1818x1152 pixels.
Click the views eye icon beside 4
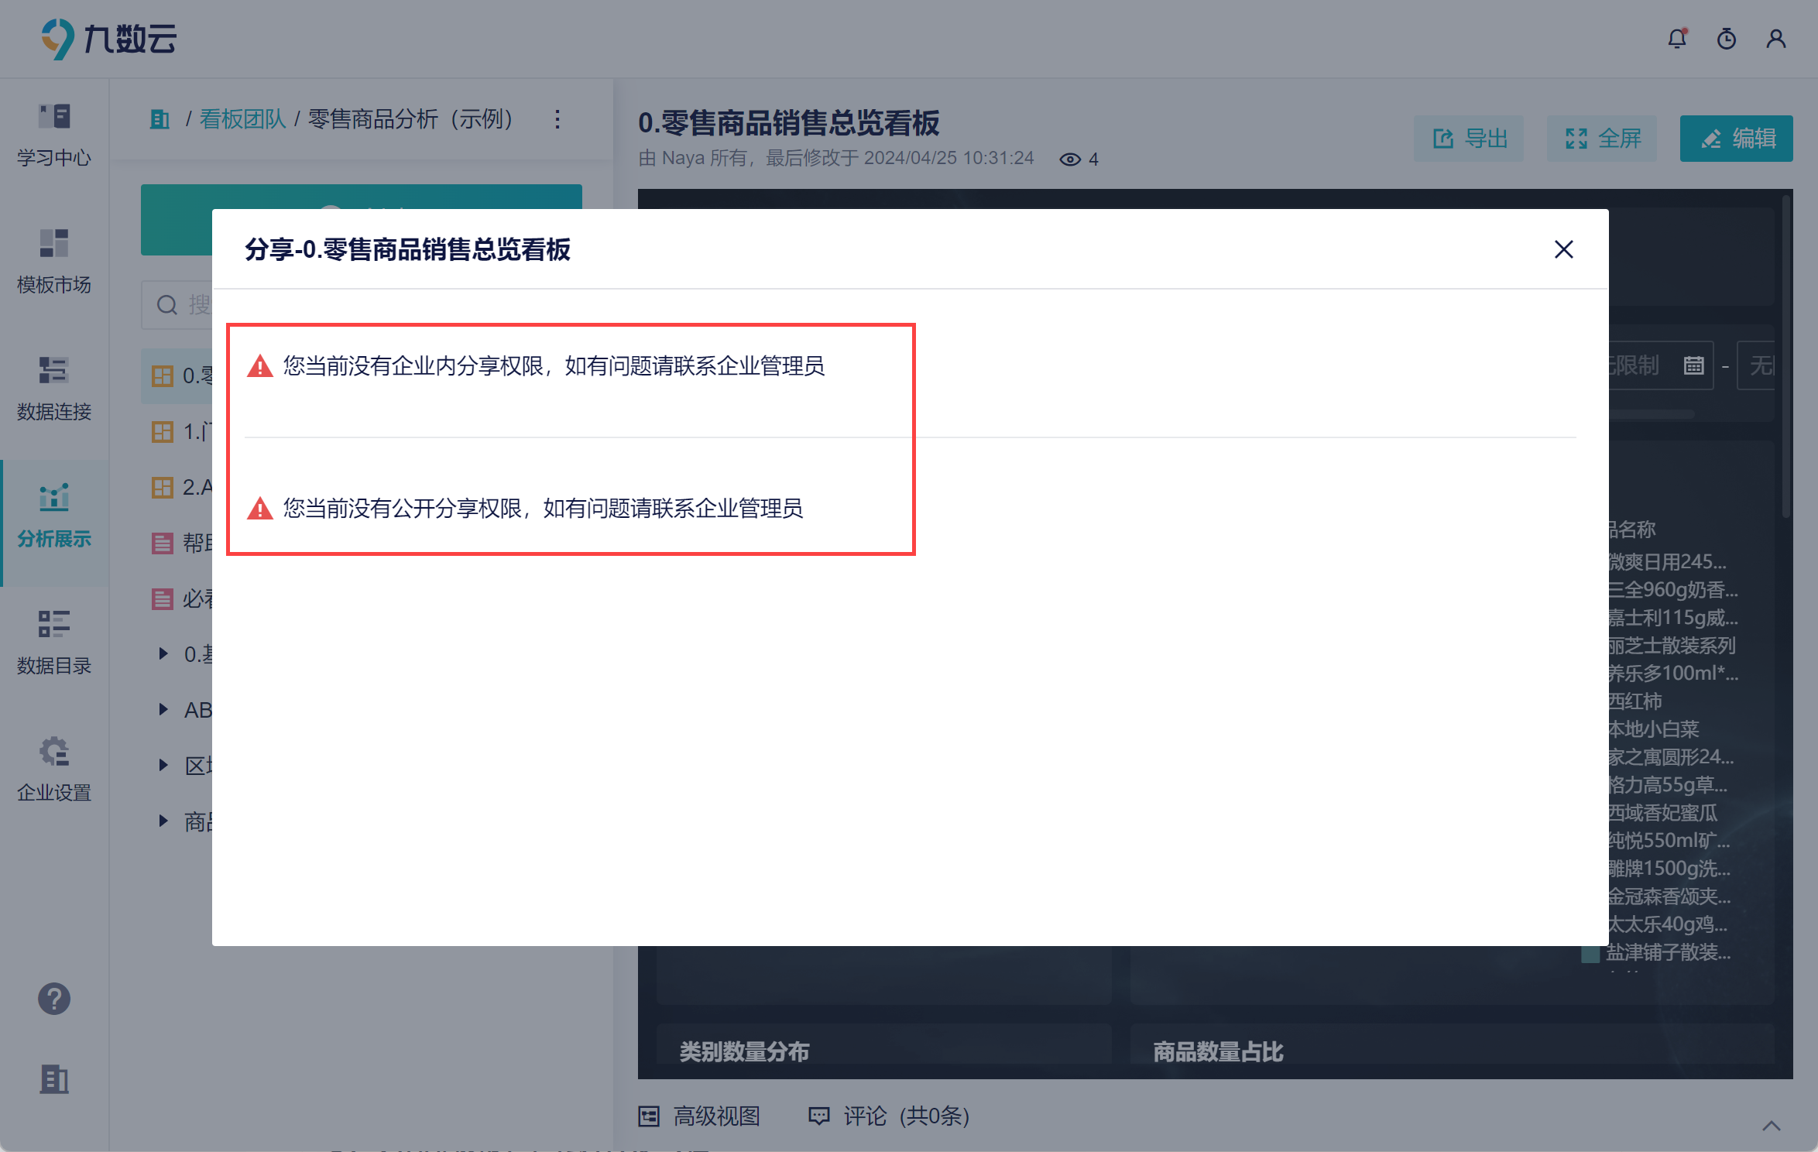pyautogui.click(x=1070, y=159)
